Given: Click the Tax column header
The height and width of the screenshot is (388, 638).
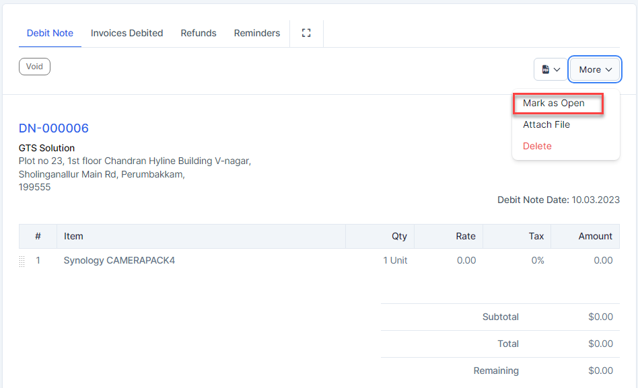Looking at the screenshot, I should (536, 236).
